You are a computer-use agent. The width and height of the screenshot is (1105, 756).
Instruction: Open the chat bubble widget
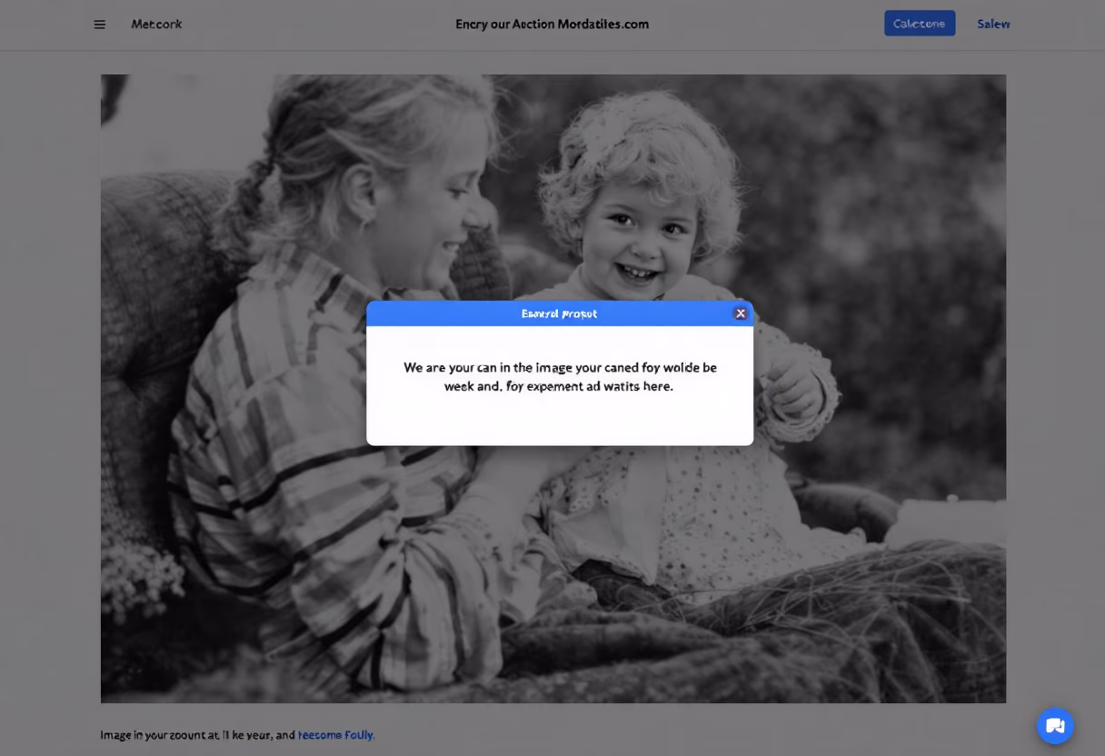coord(1055,725)
